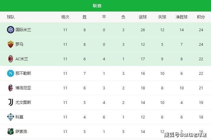Click the Napoli club crest
This screenshot has height=140, width=211.
(x=11, y=73)
